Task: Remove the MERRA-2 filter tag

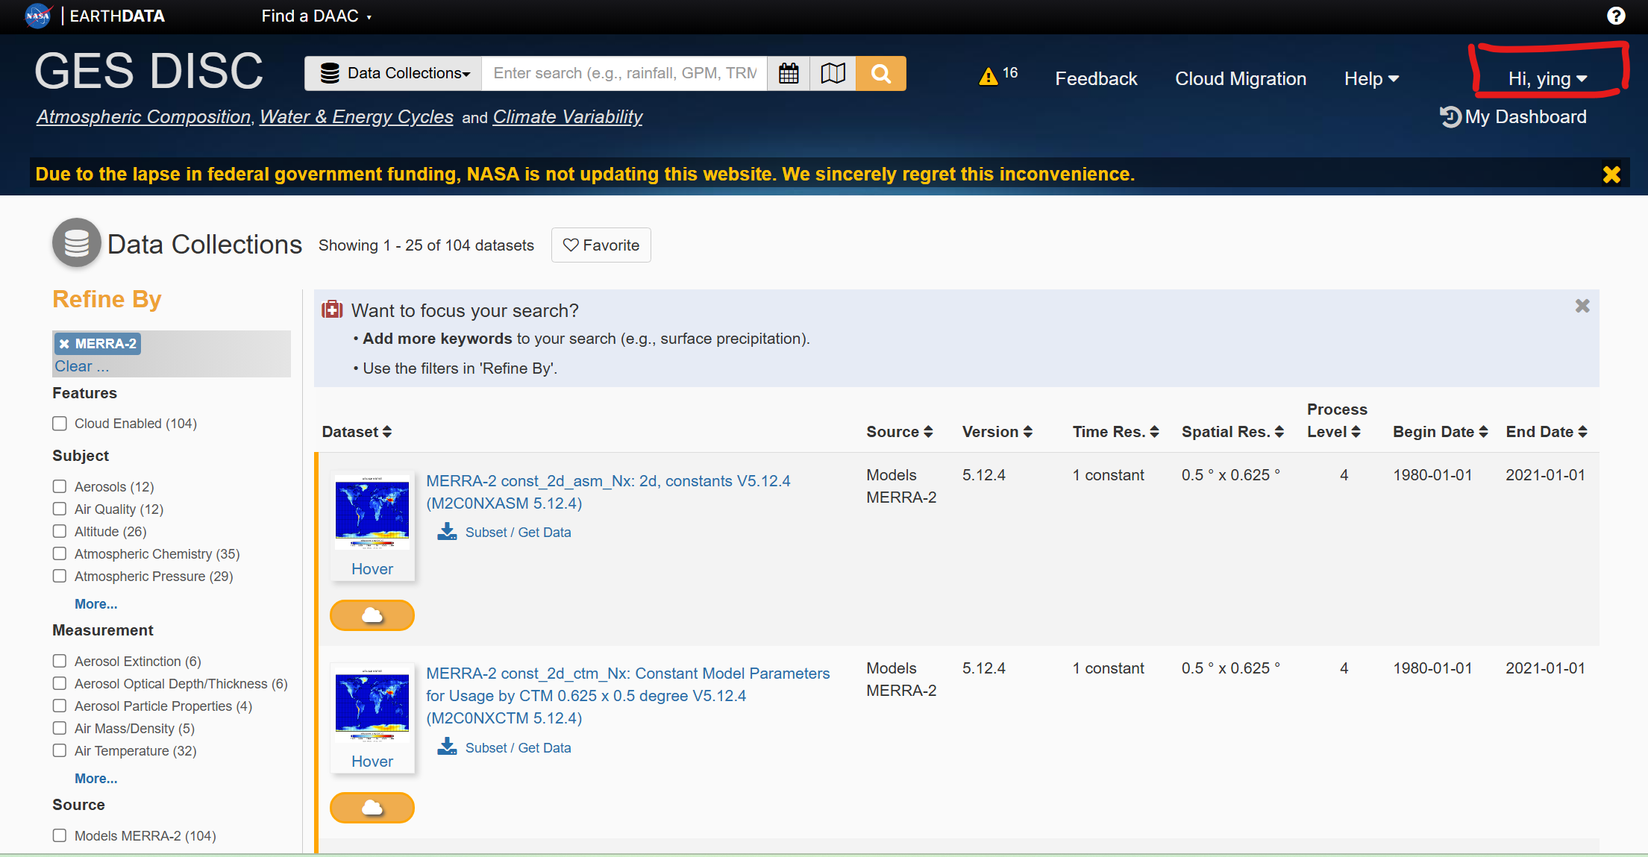Action: 65,344
